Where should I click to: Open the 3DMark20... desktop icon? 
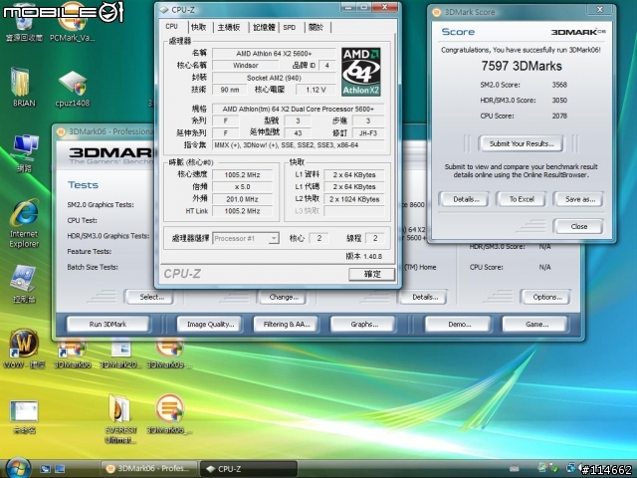click(x=120, y=356)
